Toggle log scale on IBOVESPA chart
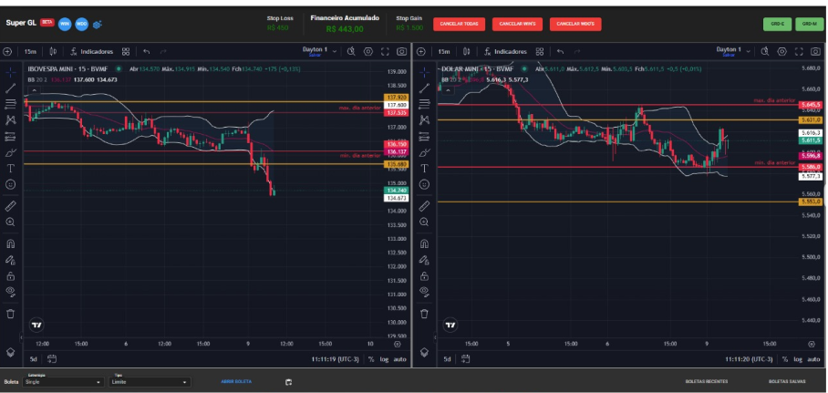 [x=385, y=359]
